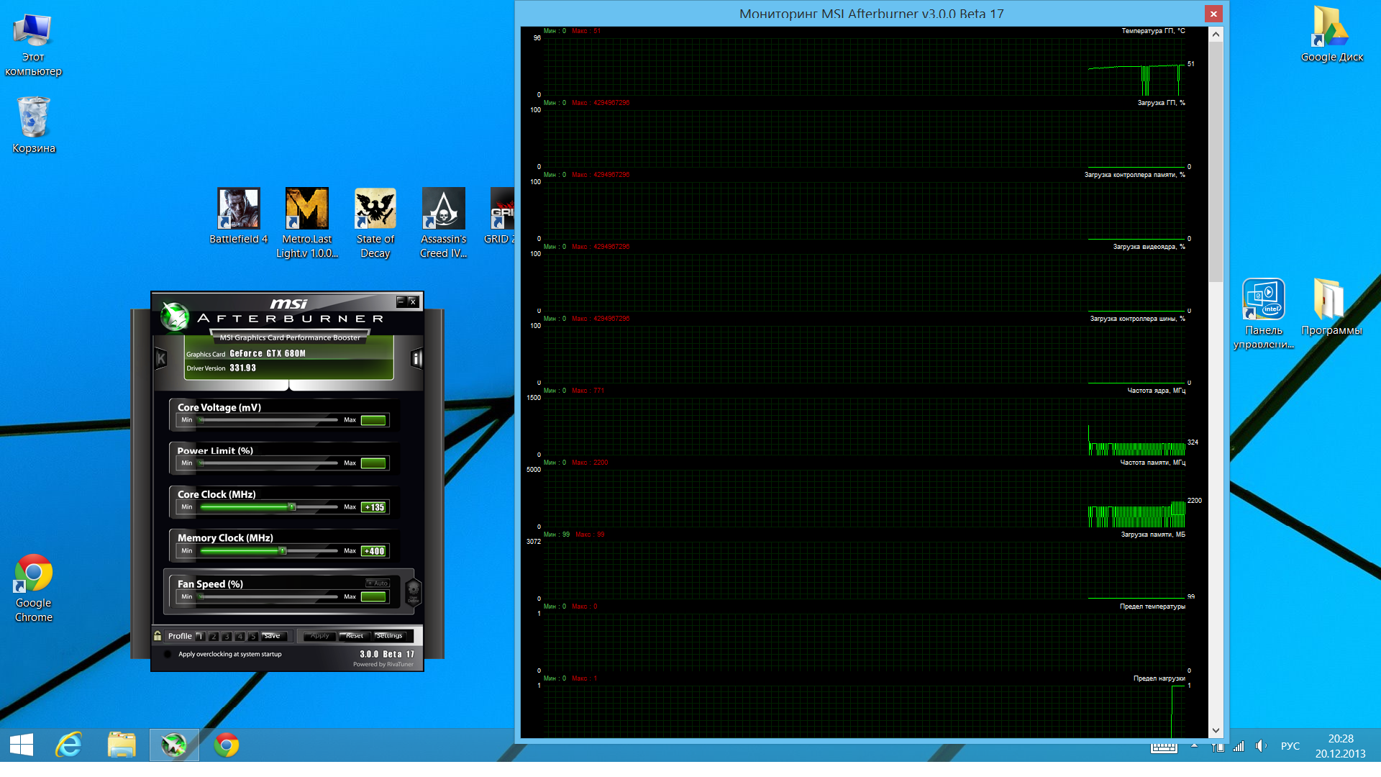Open Afterburner Settings

click(390, 636)
